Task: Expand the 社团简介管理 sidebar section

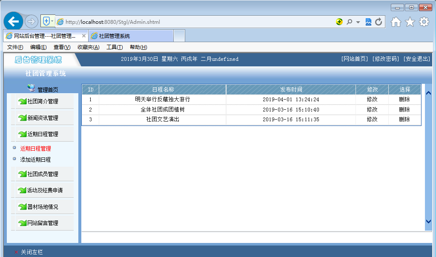Action: [43, 101]
